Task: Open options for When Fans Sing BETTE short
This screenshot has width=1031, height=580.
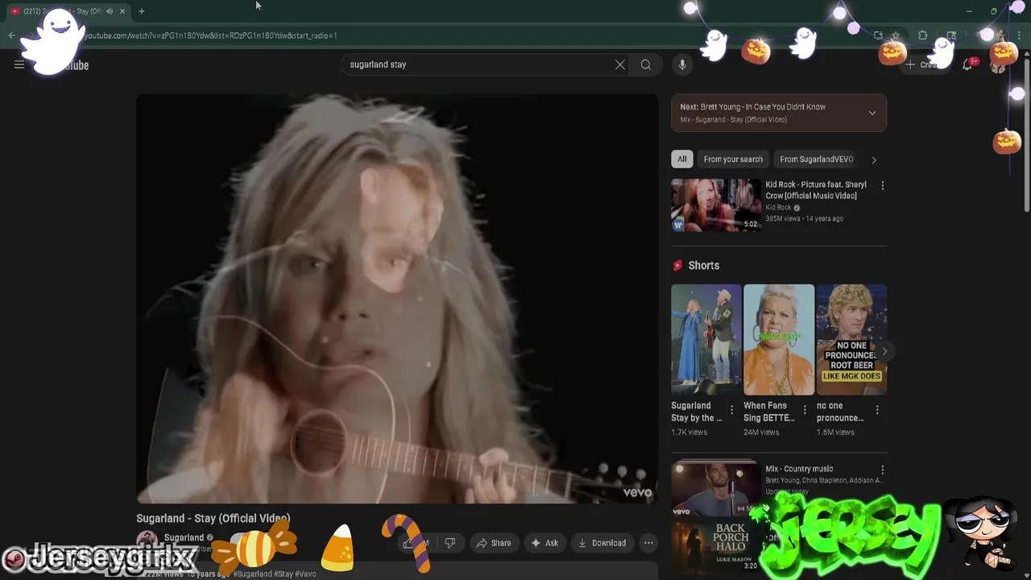Action: click(x=805, y=410)
